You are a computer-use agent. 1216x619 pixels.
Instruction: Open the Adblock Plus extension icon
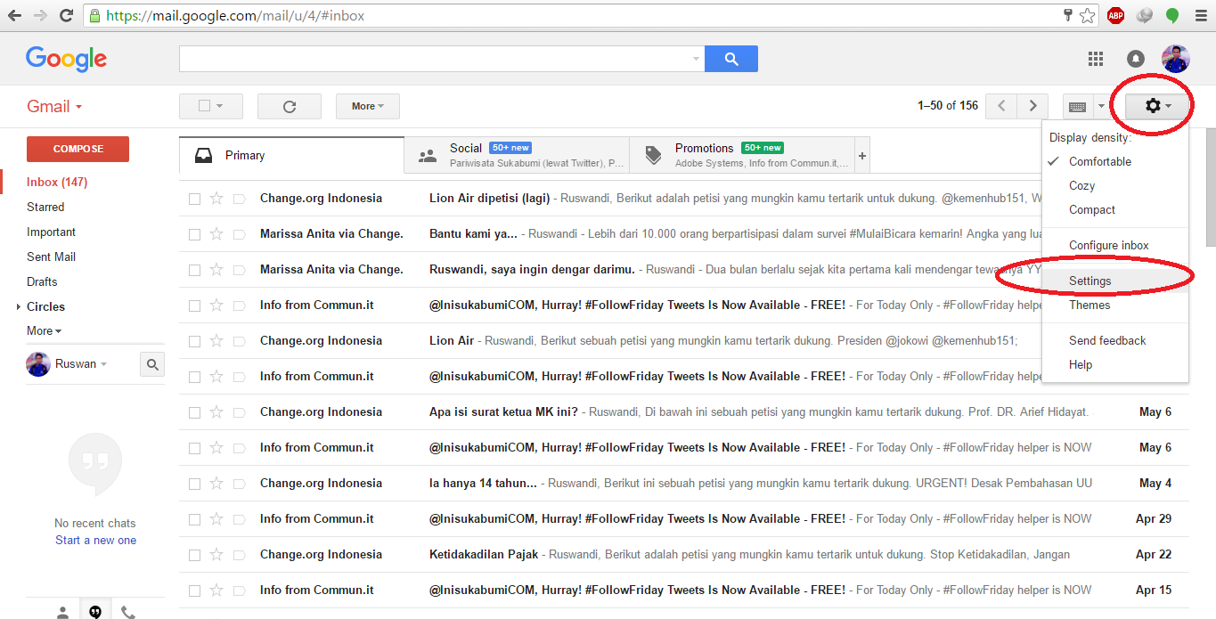coord(1115,15)
